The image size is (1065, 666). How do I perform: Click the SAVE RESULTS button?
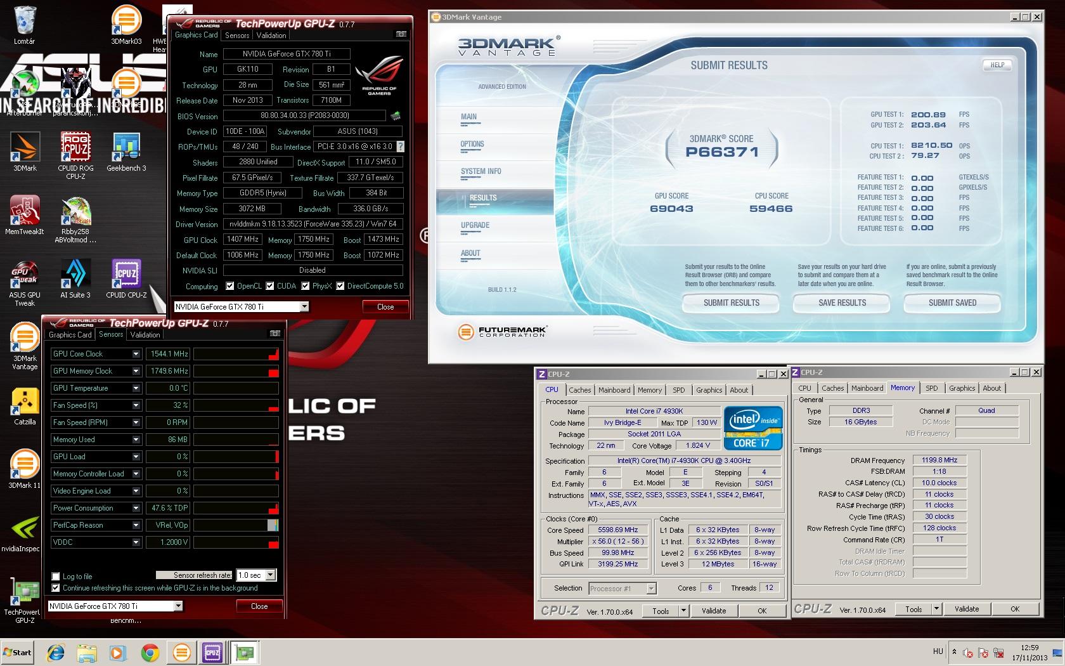click(x=842, y=303)
